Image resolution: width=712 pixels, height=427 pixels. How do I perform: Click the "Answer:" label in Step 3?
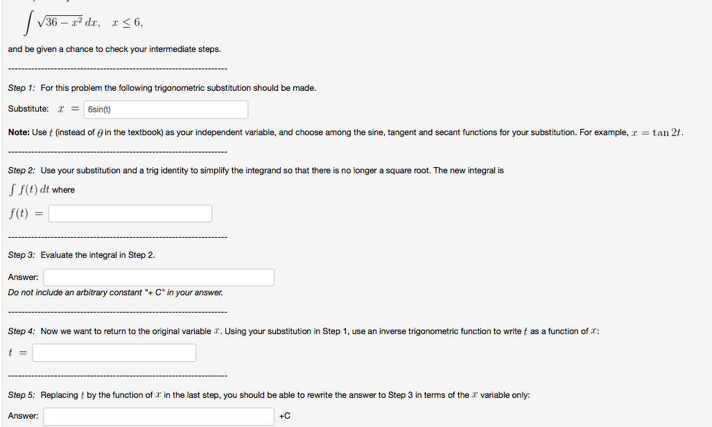pos(23,277)
